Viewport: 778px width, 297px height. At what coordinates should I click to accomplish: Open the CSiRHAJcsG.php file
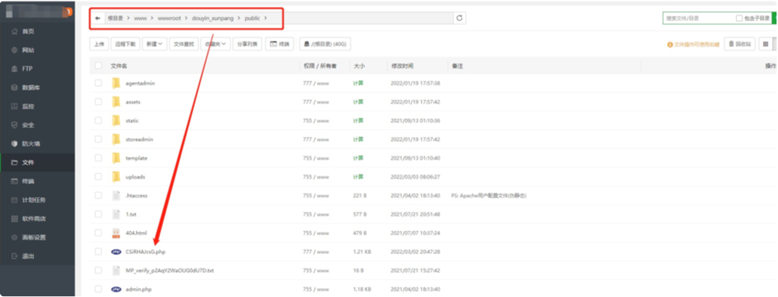click(145, 252)
